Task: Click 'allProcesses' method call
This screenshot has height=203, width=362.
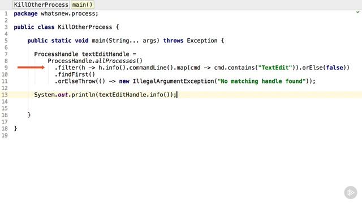Action: [115, 61]
